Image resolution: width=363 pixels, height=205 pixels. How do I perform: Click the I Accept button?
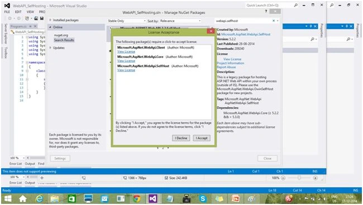[202, 138]
